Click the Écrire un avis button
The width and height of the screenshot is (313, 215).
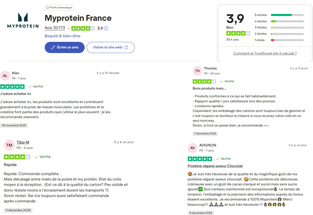(x=64, y=47)
